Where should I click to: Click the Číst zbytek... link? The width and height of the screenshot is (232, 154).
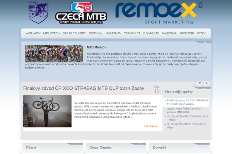(x=152, y=126)
